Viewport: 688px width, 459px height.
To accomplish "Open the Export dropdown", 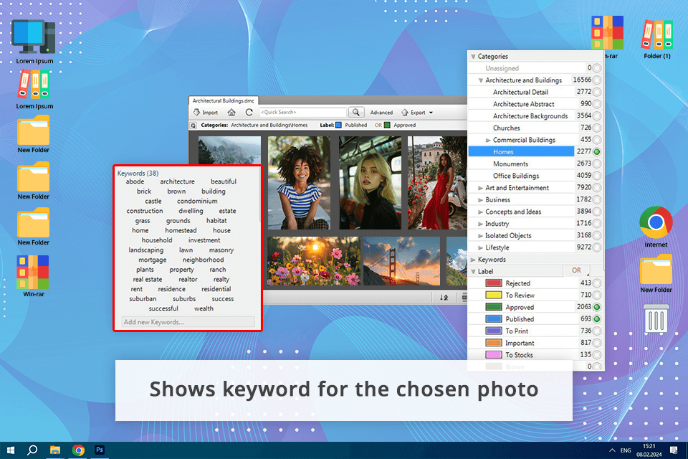I will (x=417, y=113).
